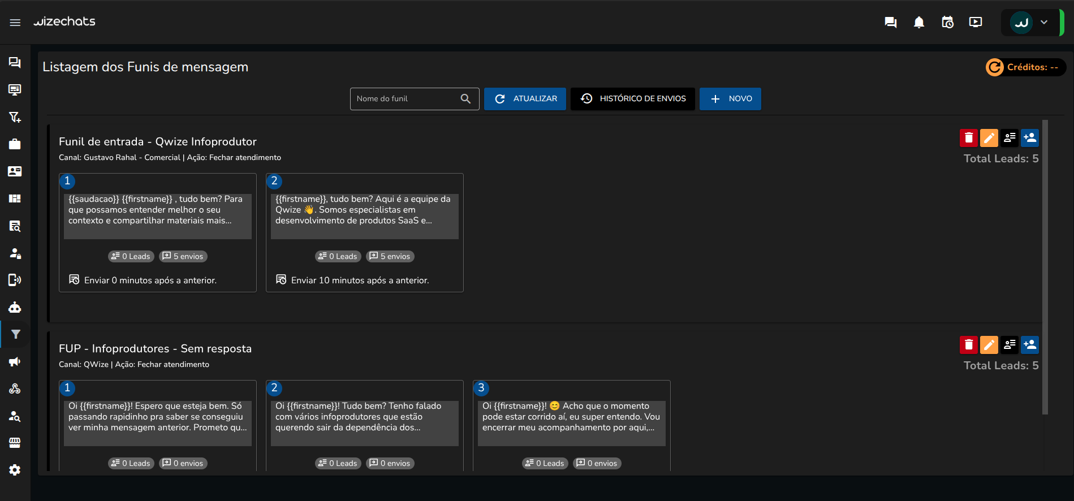
Task: Delete the Funil de entrada funnel
Action: click(969, 137)
